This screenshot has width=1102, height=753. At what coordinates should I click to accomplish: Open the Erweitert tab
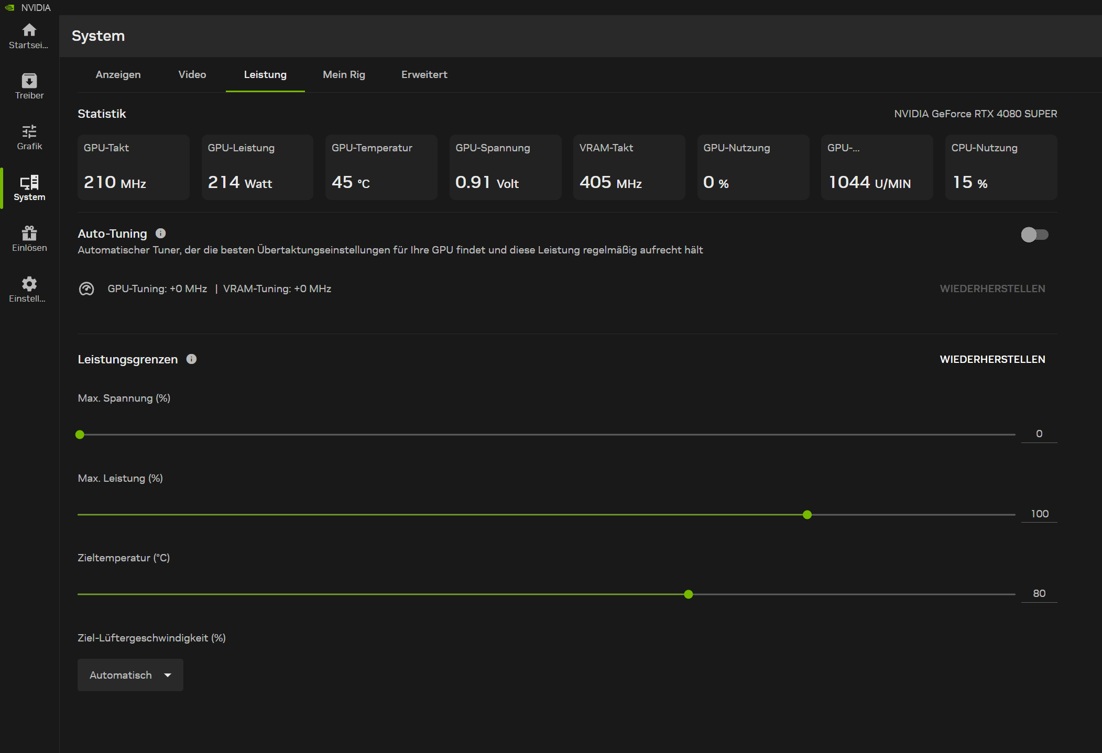424,75
